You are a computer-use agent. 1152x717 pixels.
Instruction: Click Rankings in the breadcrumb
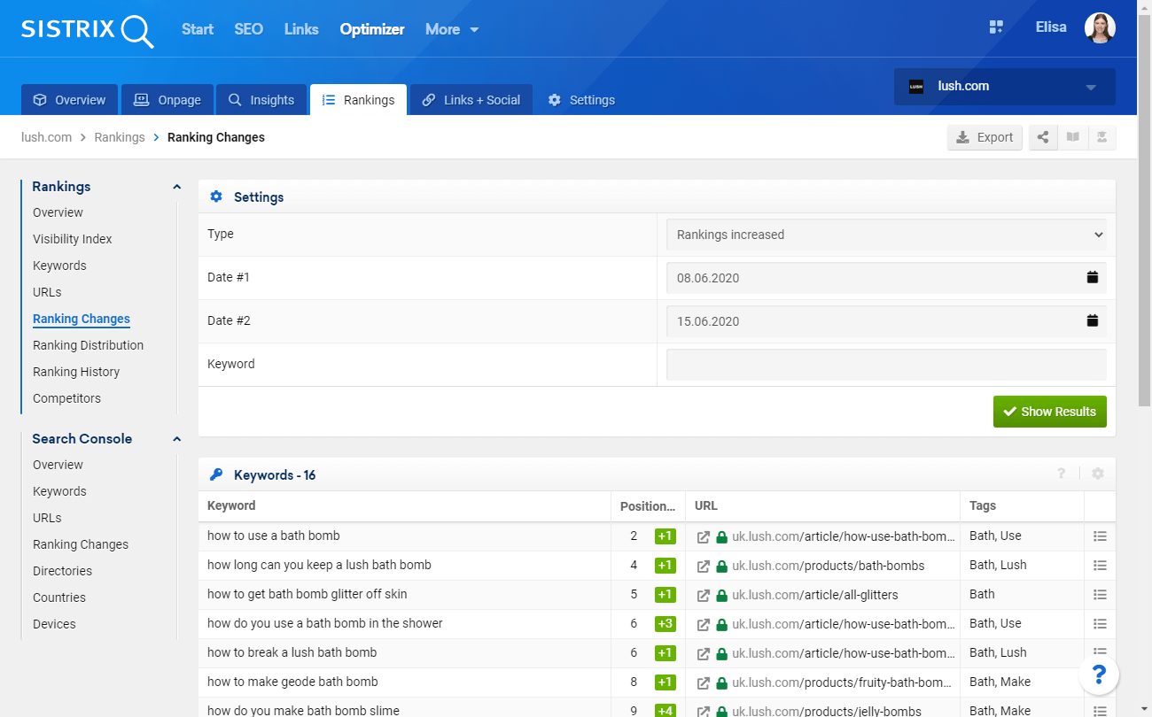(x=120, y=137)
